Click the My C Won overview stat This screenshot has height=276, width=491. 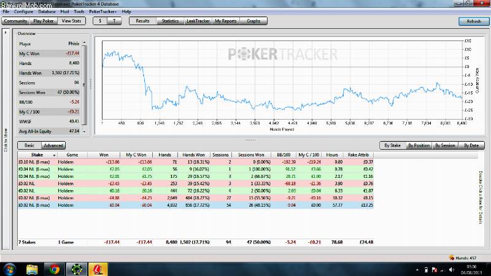pyautogui.click(x=49, y=53)
